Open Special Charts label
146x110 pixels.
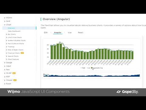tap(13, 56)
